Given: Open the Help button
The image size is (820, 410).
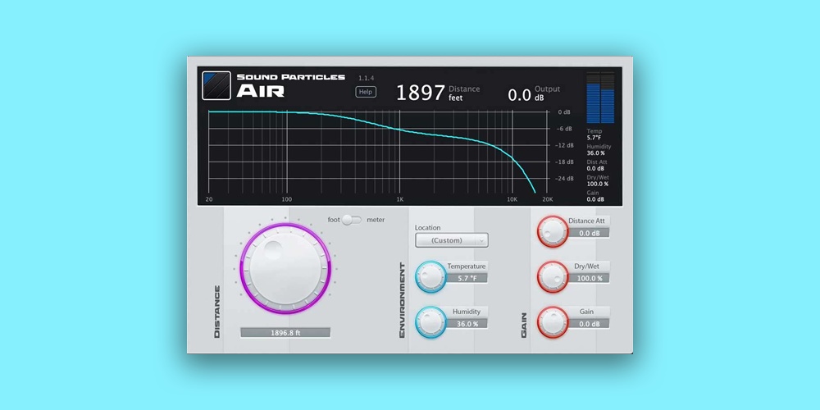Looking at the screenshot, I should coord(366,92).
